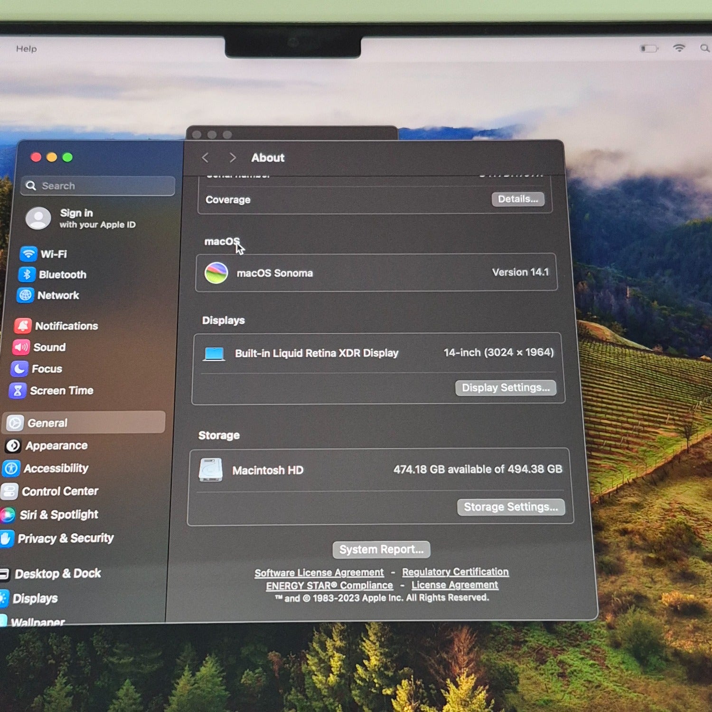Open Software License Agreement link
712x712 pixels.
[319, 573]
